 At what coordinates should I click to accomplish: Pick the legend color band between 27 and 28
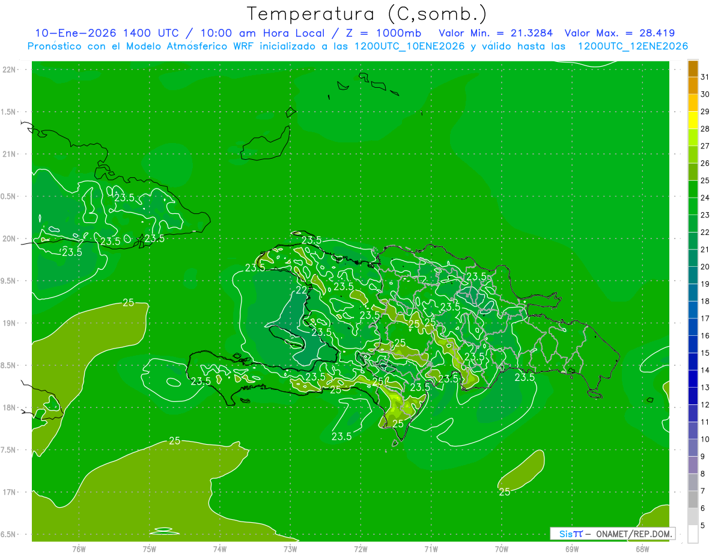[x=693, y=138]
